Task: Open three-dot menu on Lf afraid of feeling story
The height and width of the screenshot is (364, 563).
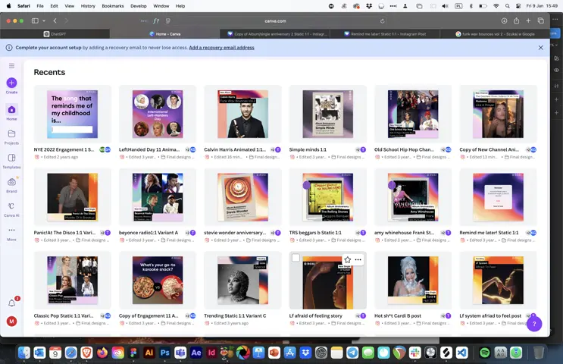Action: point(358,259)
